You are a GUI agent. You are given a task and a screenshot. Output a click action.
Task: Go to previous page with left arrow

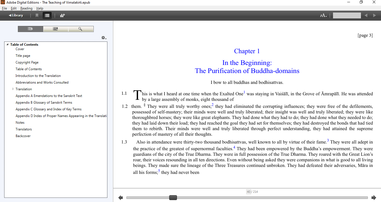tap(120, 198)
